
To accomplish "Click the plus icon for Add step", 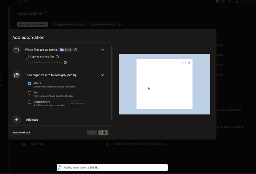I will point(17,120).
